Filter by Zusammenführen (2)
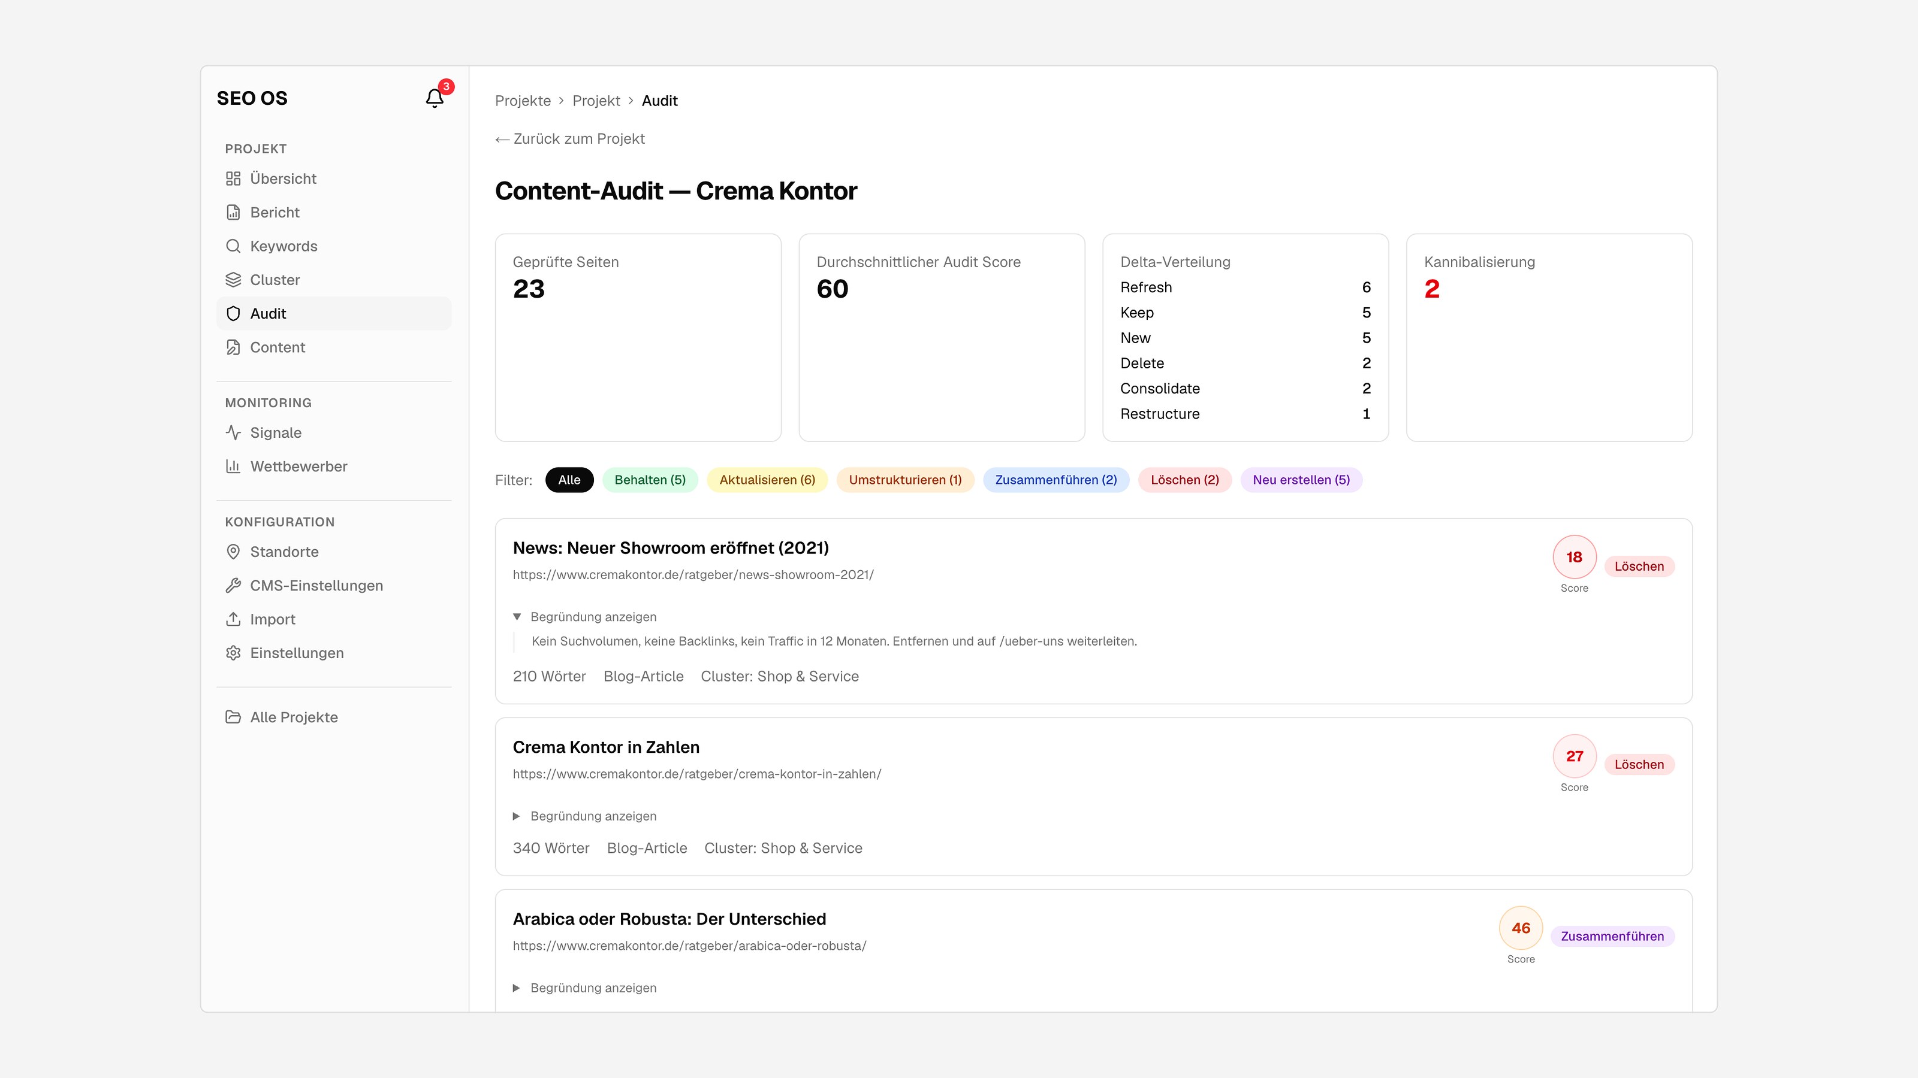This screenshot has height=1078, width=1918. pyautogui.click(x=1055, y=480)
